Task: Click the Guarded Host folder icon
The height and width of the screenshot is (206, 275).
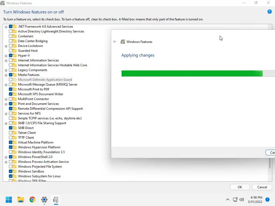Action: point(15,51)
